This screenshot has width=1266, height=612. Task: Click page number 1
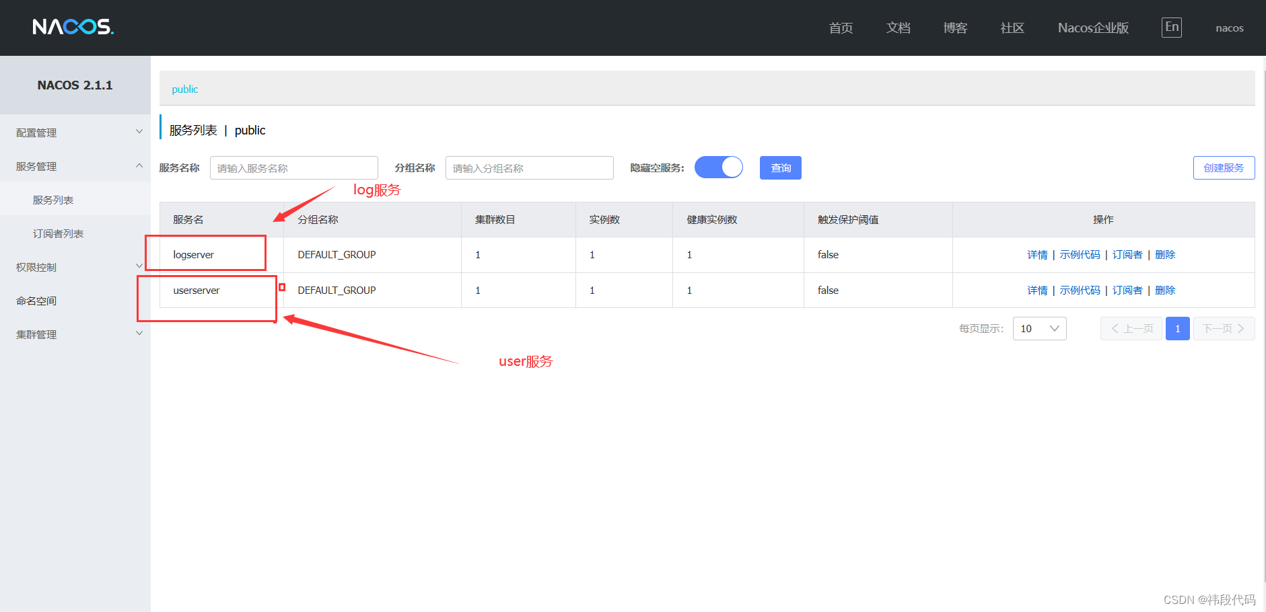(x=1178, y=329)
